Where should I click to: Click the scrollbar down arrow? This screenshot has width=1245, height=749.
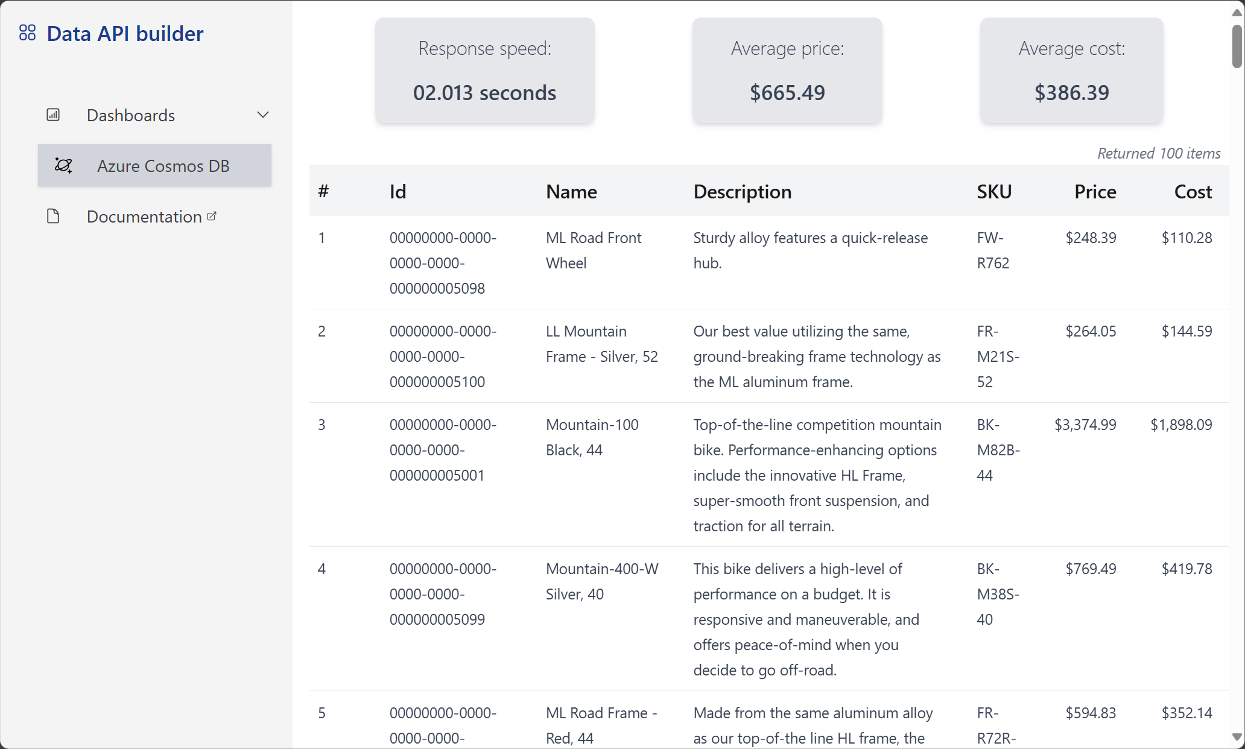1237,737
